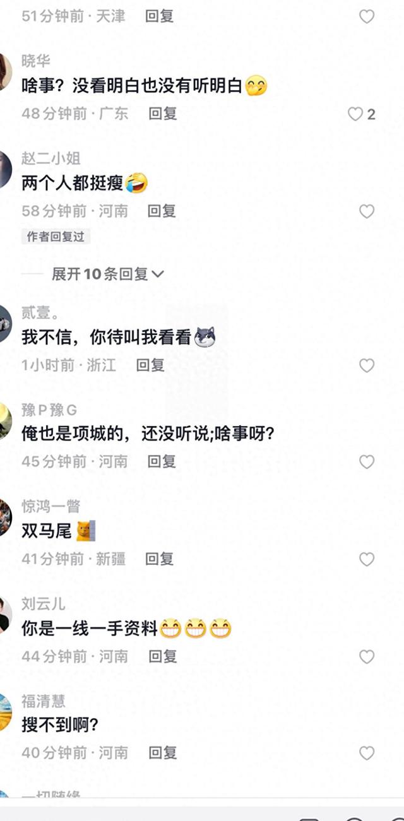Screen dimensions: 404x821
Task: Reply to 刘云儿's comment
Action: point(163,656)
